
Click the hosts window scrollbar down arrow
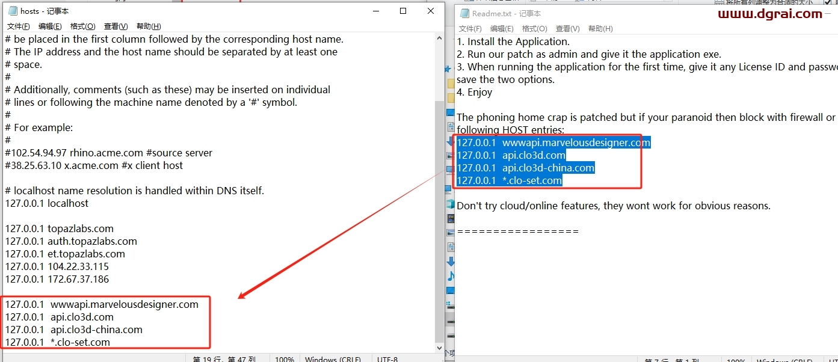click(439, 348)
